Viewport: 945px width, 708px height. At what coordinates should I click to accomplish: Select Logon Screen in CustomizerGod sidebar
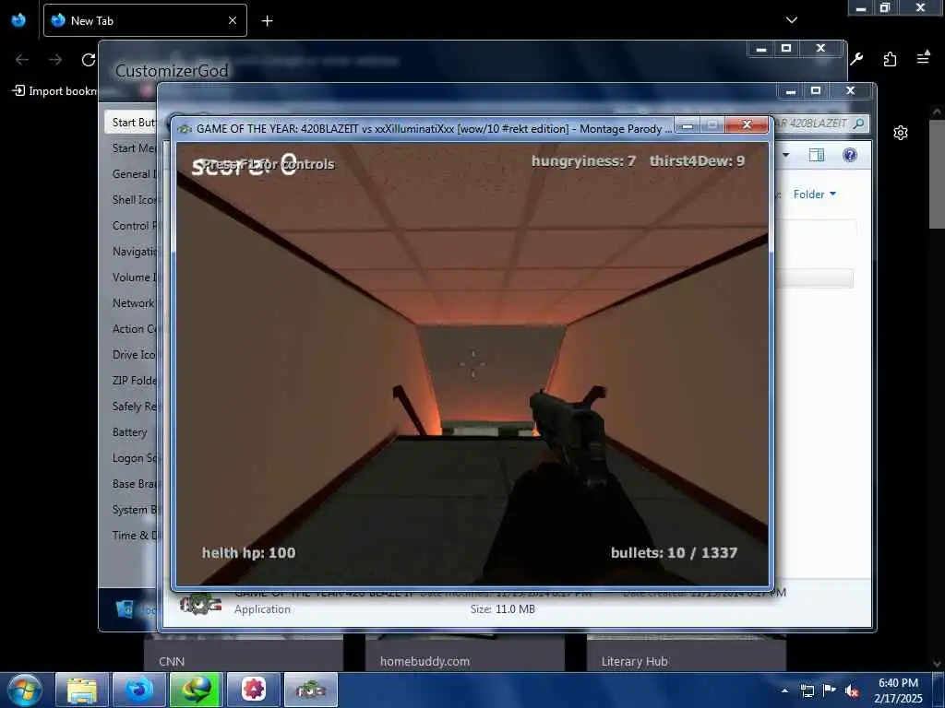pos(134,459)
